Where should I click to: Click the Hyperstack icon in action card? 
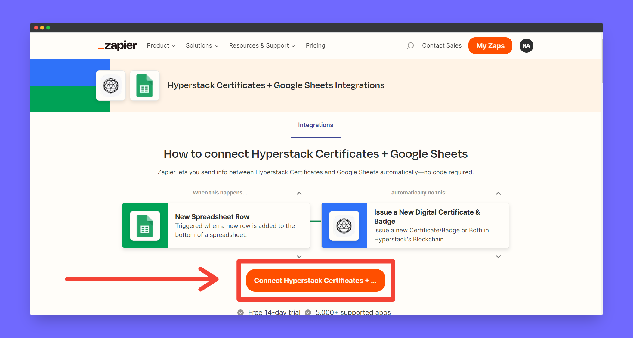tap(344, 226)
